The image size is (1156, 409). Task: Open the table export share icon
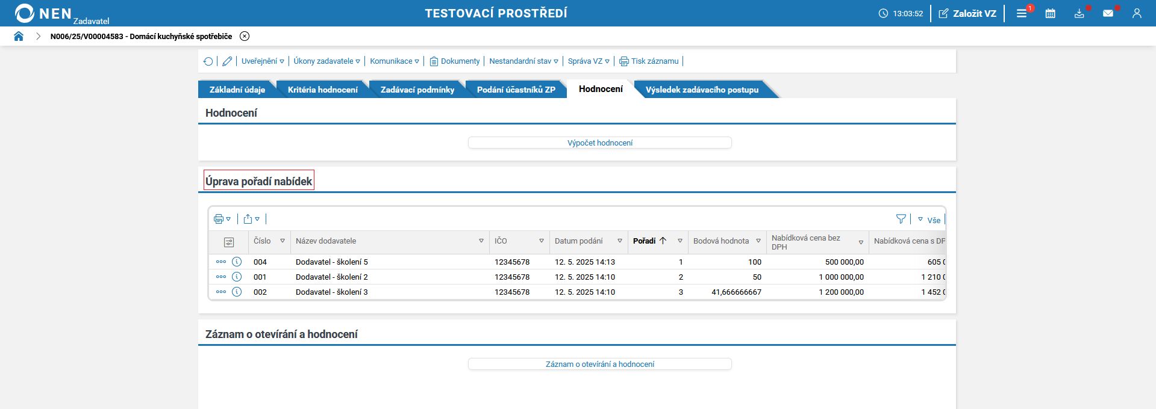(248, 219)
